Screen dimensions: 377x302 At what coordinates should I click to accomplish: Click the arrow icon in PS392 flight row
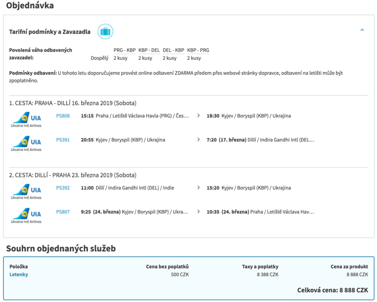point(199,188)
